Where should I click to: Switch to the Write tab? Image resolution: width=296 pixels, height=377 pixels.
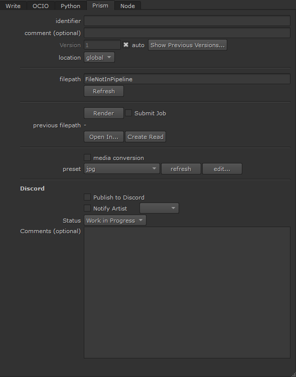click(13, 6)
